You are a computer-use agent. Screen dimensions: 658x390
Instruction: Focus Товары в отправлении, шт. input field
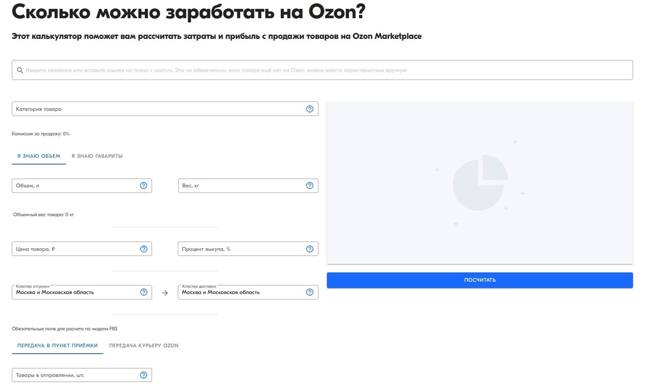coord(82,375)
